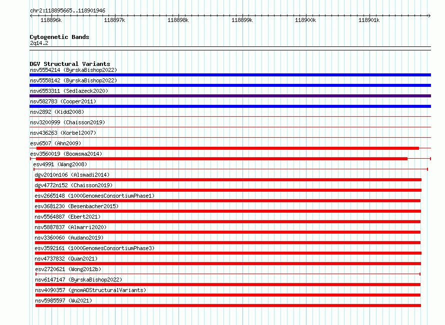This screenshot has width=445, height=325.
Task: Click the red bar for esv3560019
Action: [x=221, y=159]
